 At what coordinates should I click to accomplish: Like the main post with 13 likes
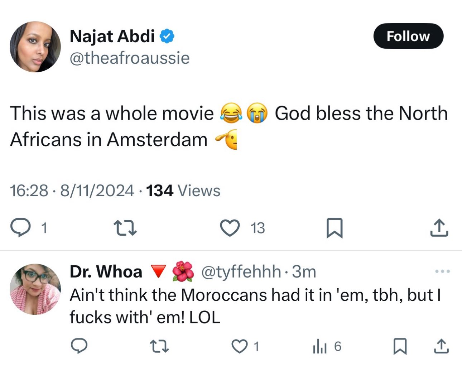[230, 228]
